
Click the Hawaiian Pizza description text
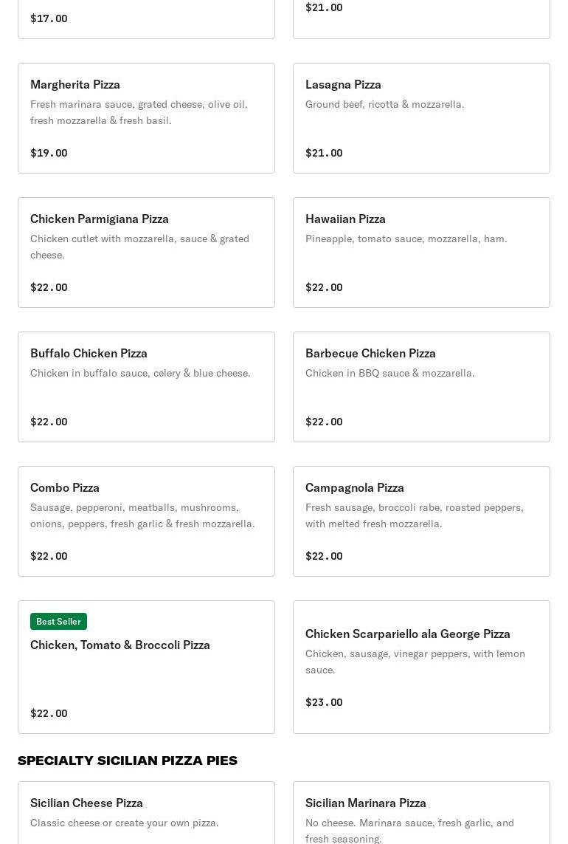[406, 239]
